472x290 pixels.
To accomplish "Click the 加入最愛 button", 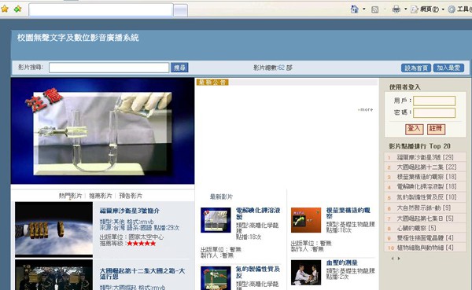I will click(448, 68).
